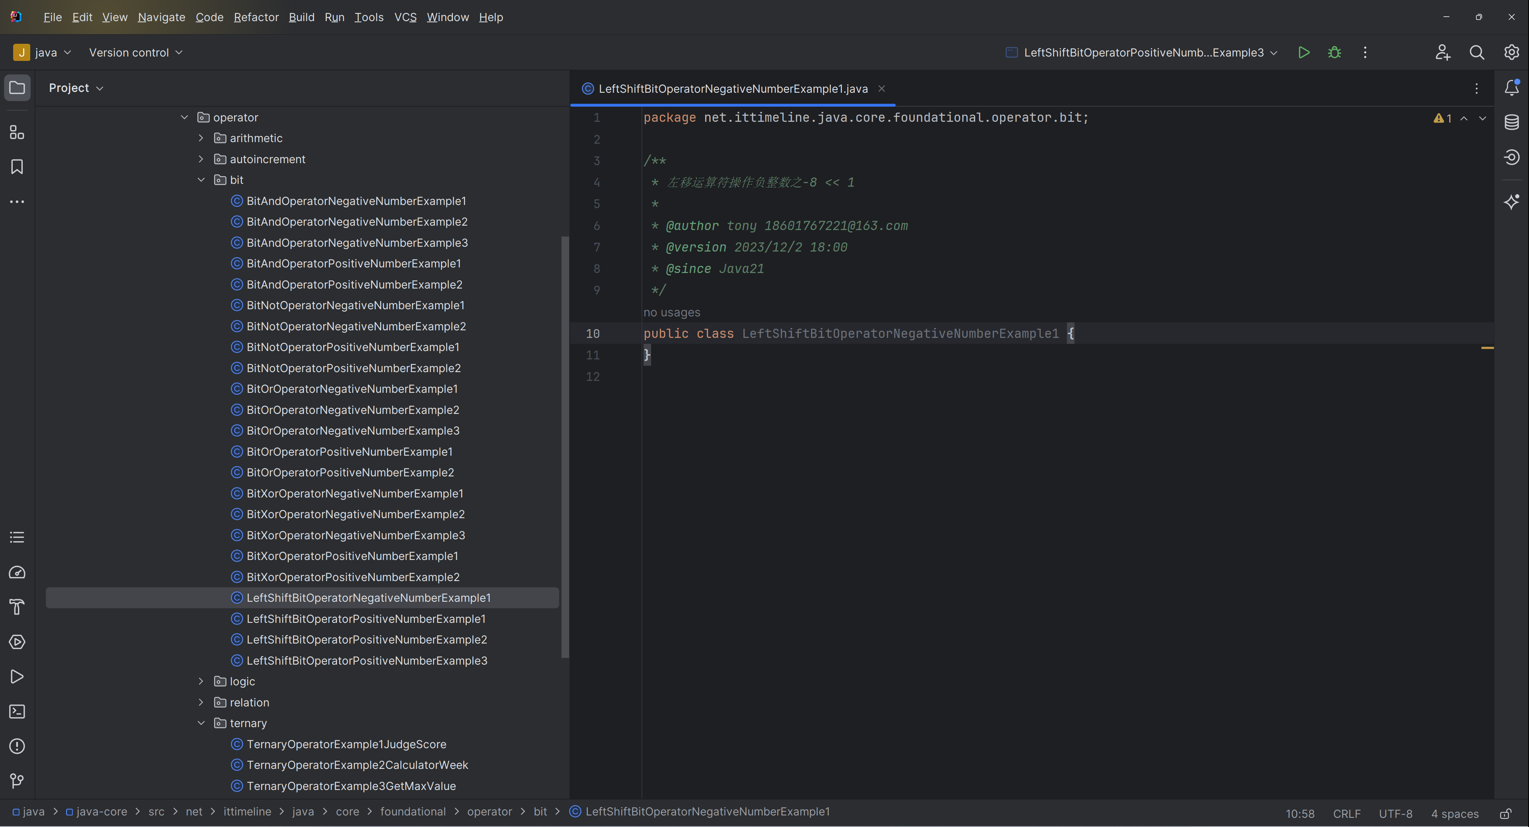This screenshot has height=827, width=1529.
Task: Open the Bookmarks tool window
Action: pos(17,167)
